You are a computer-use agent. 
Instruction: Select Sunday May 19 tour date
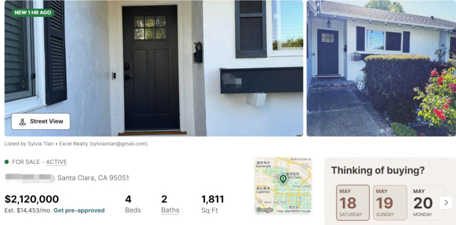click(x=390, y=203)
